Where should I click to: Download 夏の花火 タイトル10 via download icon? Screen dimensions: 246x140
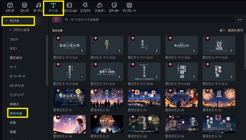pyautogui.click(x=231, y=77)
